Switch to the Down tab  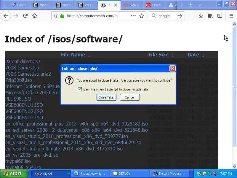pos(19,5)
